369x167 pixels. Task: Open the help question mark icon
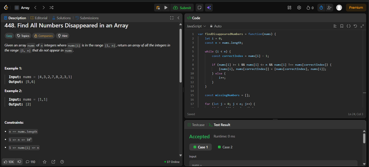[62, 162]
